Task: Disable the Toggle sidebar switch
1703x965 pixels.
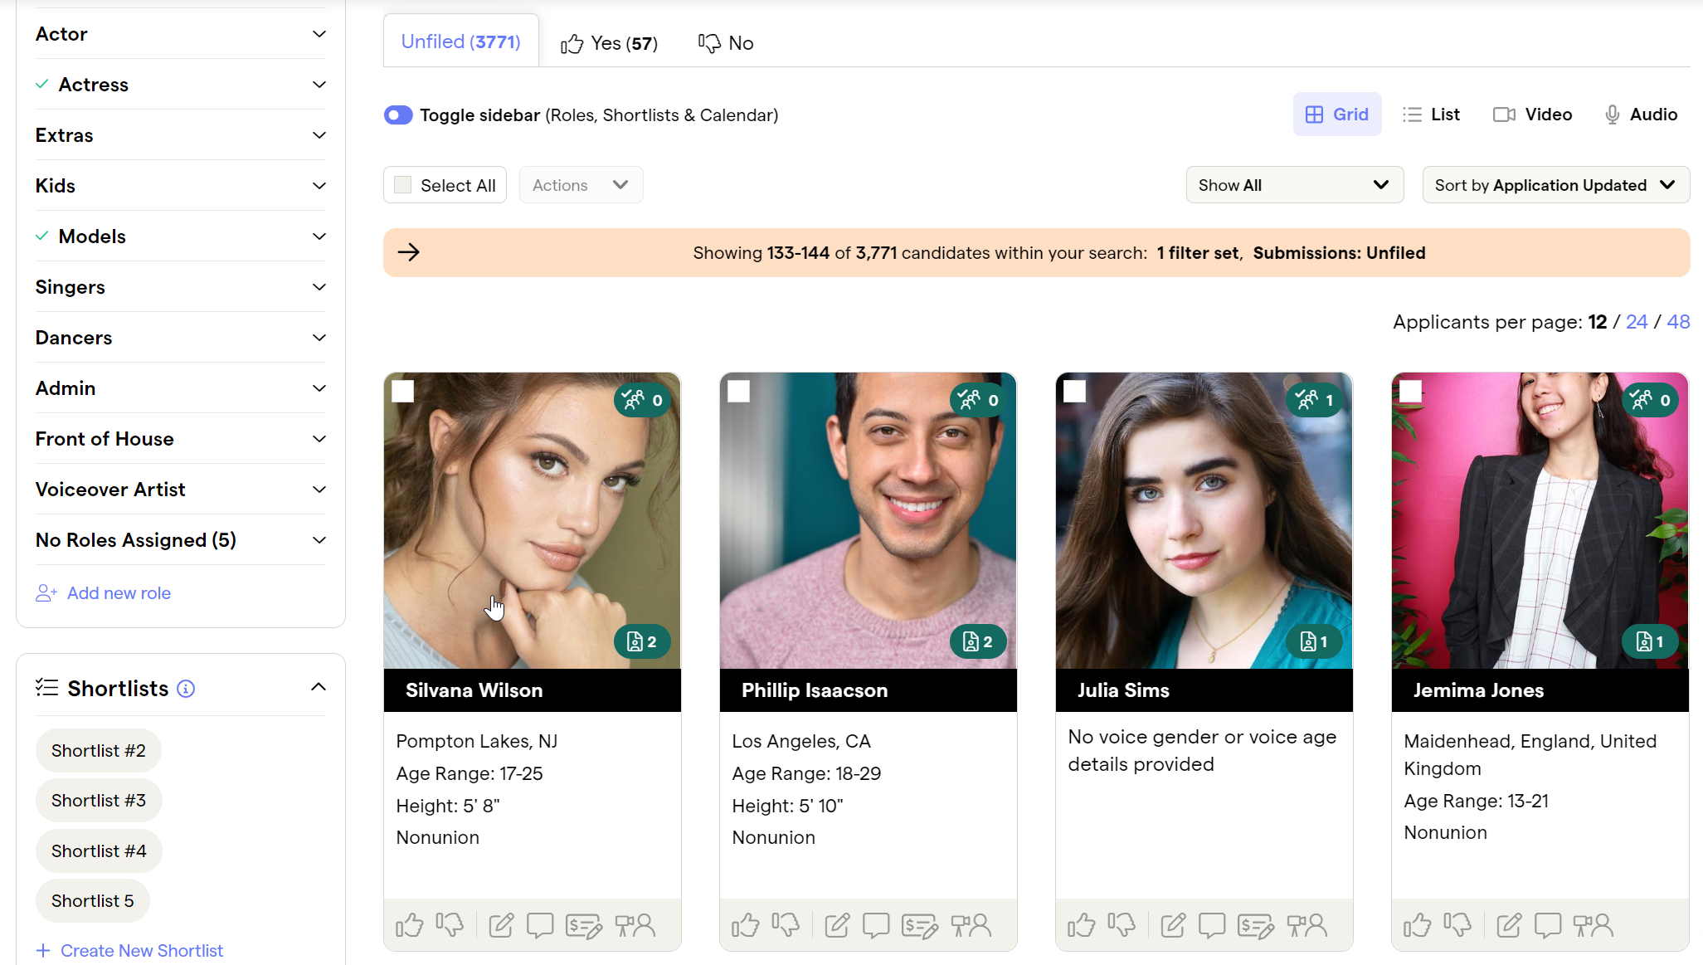Action: pyautogui.click(x=398, y=115)
